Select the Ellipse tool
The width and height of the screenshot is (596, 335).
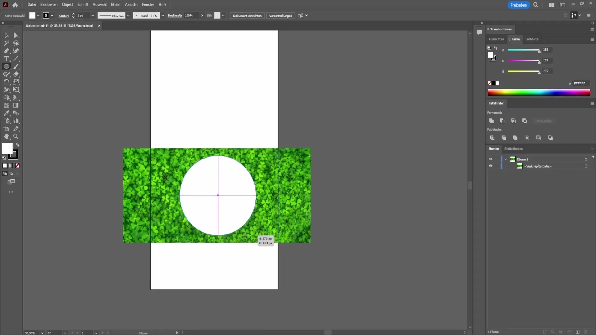point(6,66)
